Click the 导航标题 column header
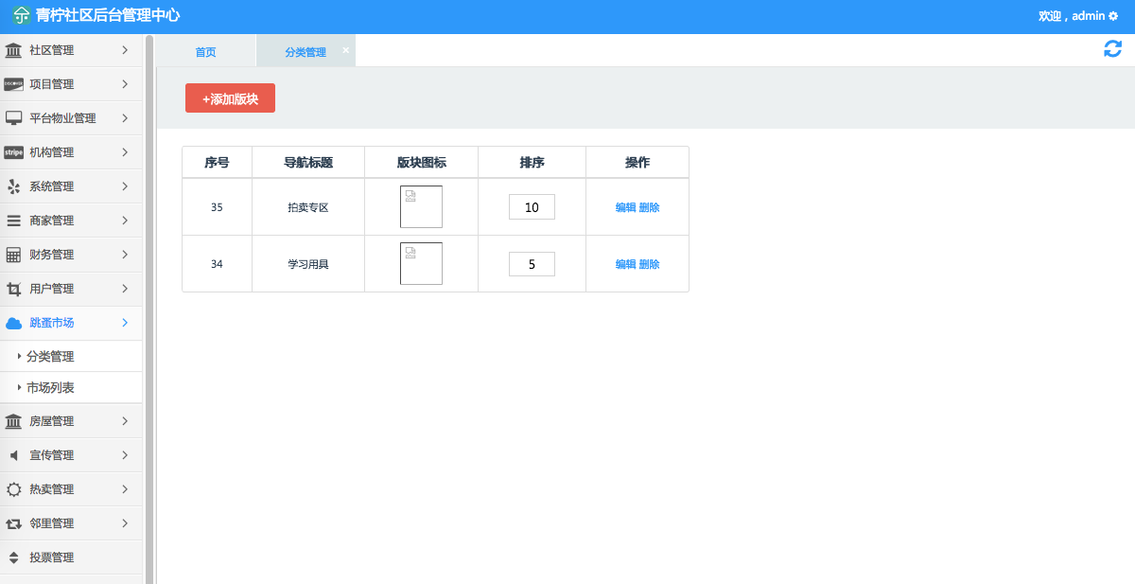 (x=308, y=163)
